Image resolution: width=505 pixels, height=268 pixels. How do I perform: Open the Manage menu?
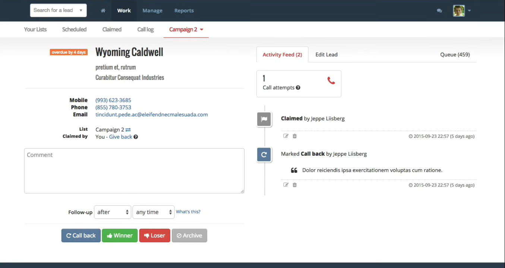[152, 11]
